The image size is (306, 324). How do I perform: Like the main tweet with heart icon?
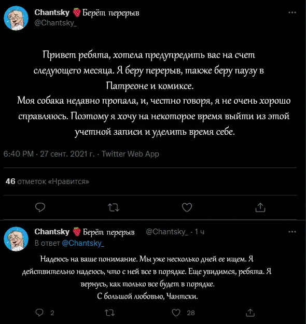pyautogui.click(x=187, y=207)
